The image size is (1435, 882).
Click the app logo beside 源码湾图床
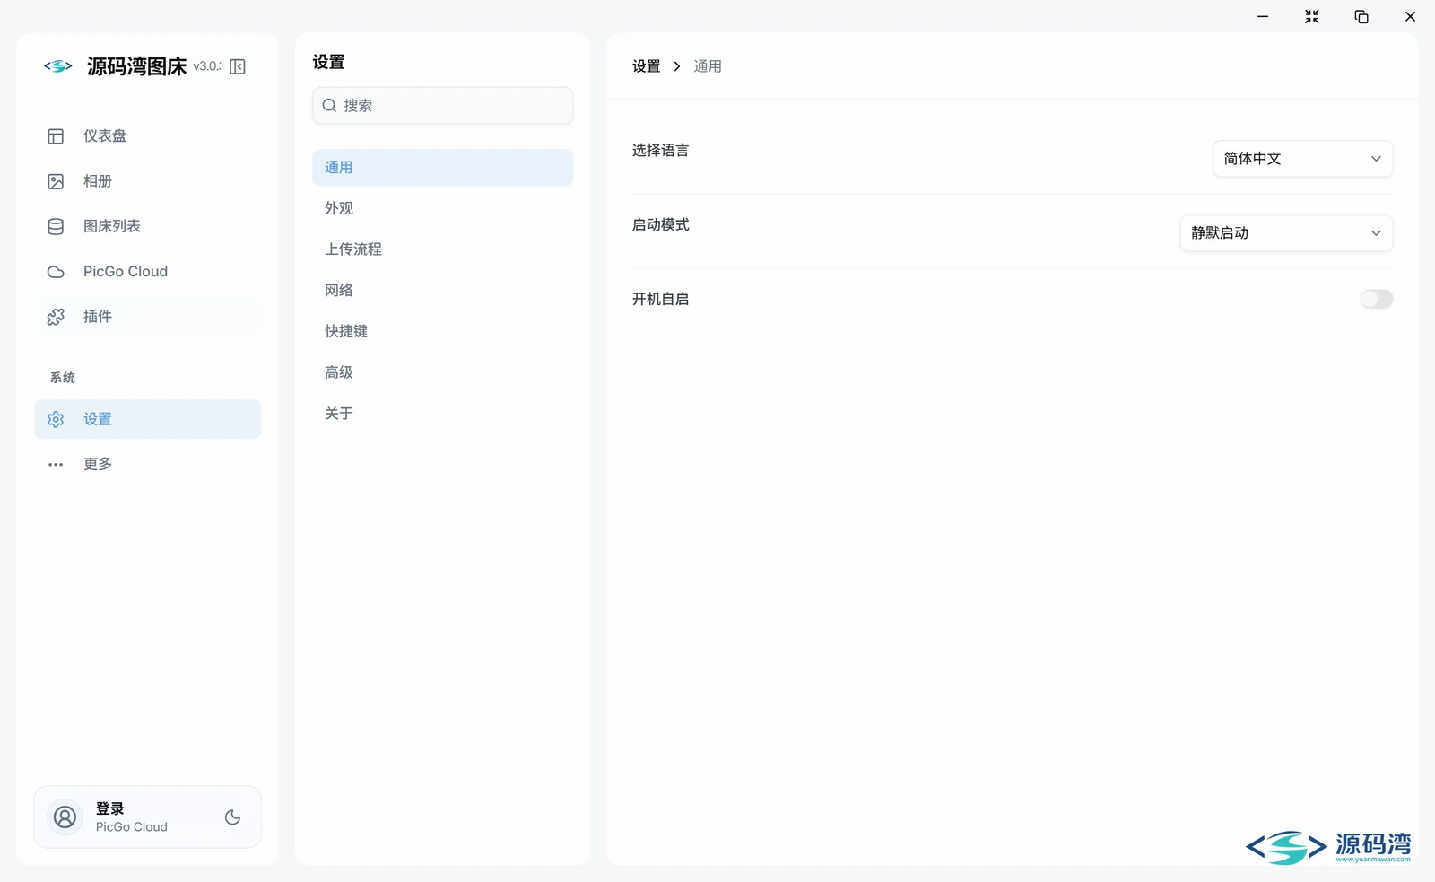click(x=58, y=66)
